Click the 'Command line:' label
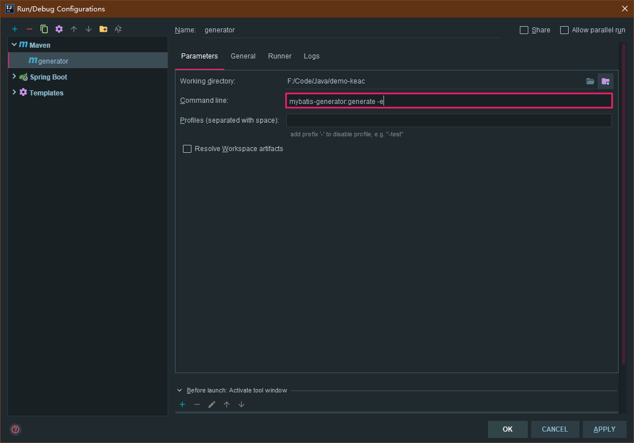Screen dimensions: 634x443 (204, 101)
